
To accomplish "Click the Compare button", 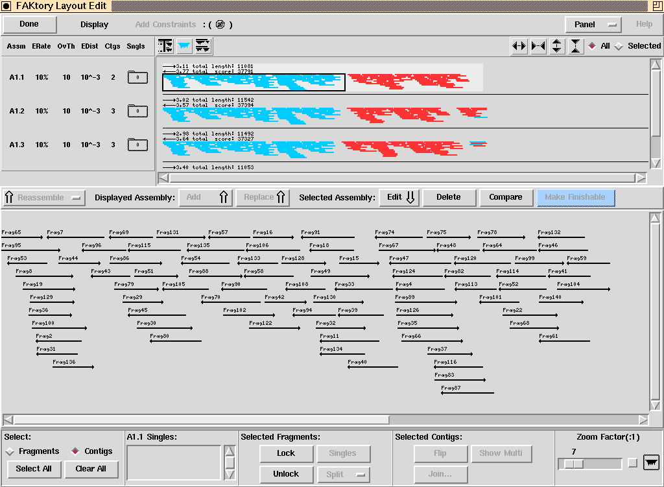I will [x=505, y=197].
